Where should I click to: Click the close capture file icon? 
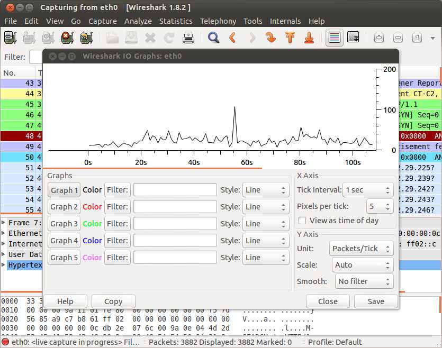pyautogui.click(x=150, y=38)
